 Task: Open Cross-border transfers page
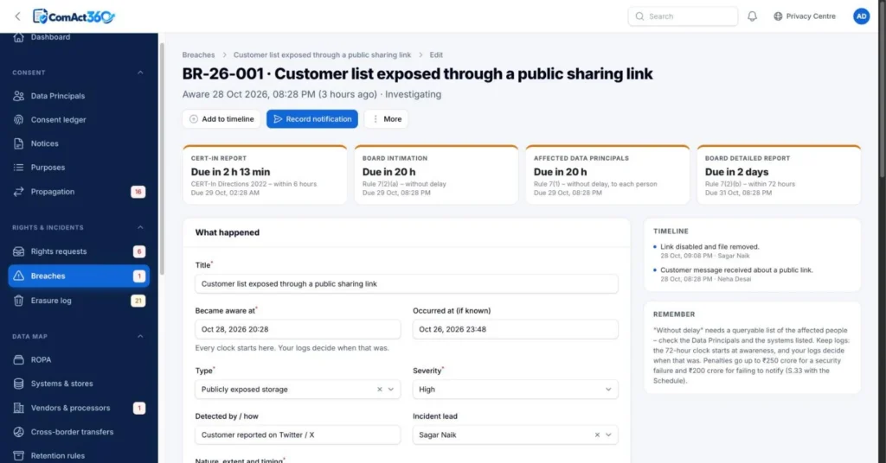[x=72, y=432]
